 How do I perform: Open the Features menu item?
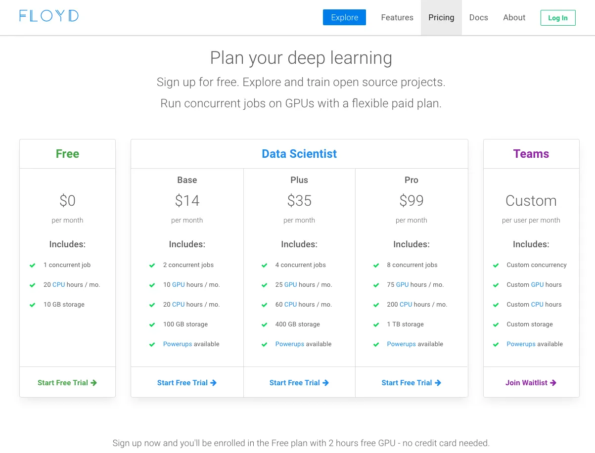coord(397,17)
